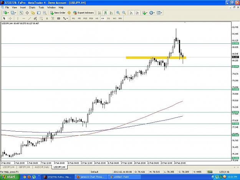Select the H4 timeframe button
Image resolution: width=240 pixels, height=180 pixels.
(103, 18)
